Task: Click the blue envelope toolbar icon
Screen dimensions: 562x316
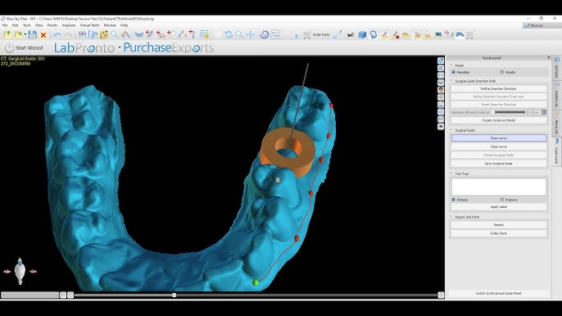Action: click(438, 34)
